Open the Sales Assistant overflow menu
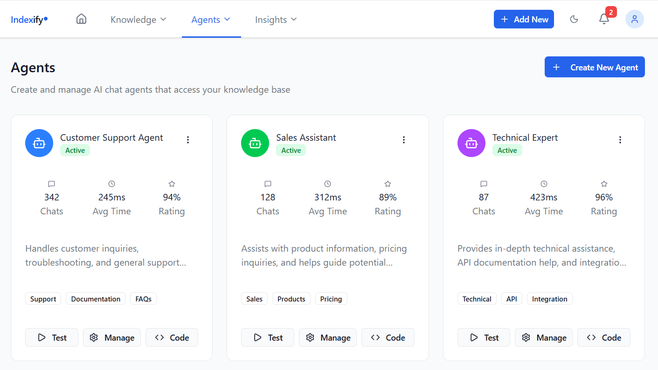This screenshot has width=658, height=370. 404,139
